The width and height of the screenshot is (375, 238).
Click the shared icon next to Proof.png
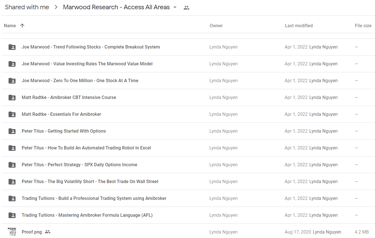(48, 232)
